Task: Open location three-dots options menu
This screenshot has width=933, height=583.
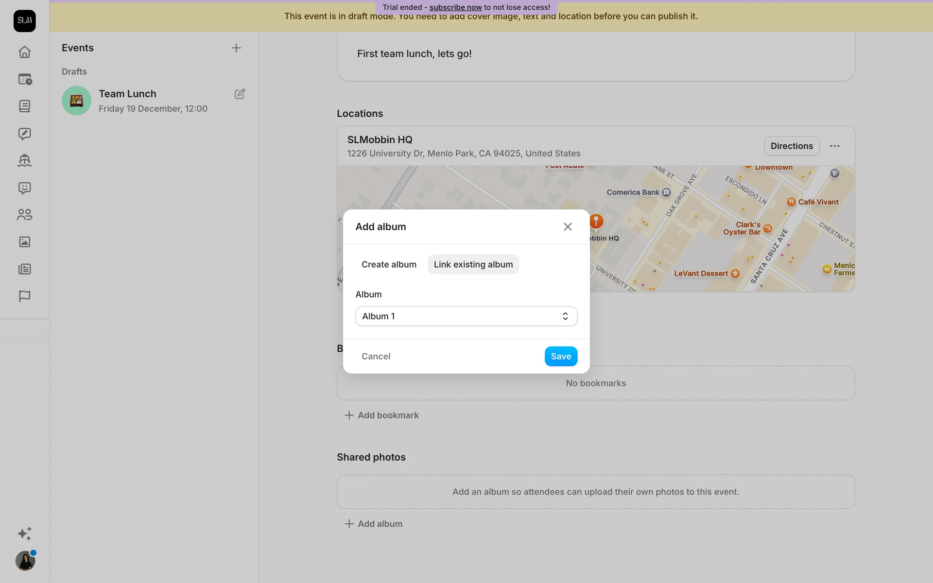Action: click(834, 146)
